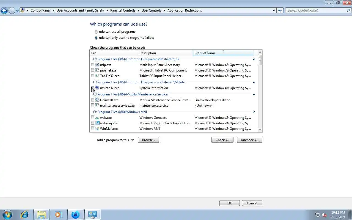Screen dimensions: 352x220
Task: Collapse the Windows Mail group
Action: 254,112
